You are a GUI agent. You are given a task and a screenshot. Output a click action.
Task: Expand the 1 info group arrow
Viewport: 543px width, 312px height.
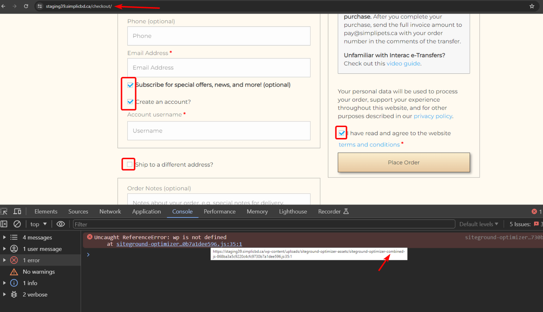[5, 283]
